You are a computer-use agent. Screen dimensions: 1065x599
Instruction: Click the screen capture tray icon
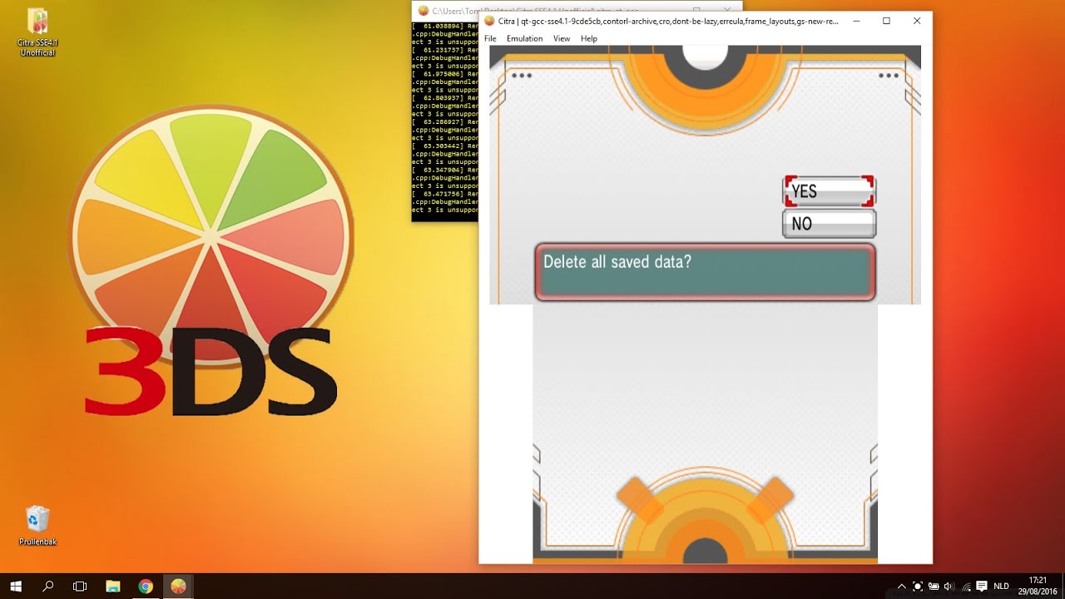918,587
